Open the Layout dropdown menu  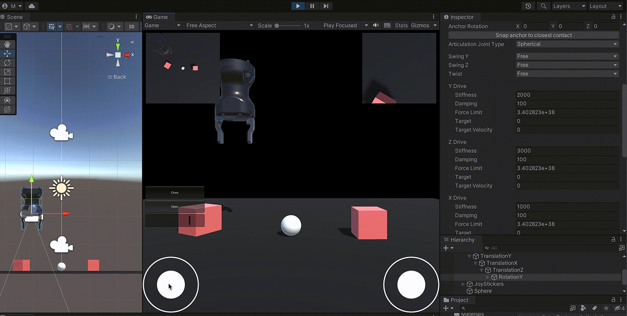tap(605, 6)
